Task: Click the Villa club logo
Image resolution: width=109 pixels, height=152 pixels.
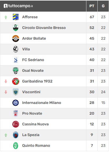Action: click(x=16, y=49)
